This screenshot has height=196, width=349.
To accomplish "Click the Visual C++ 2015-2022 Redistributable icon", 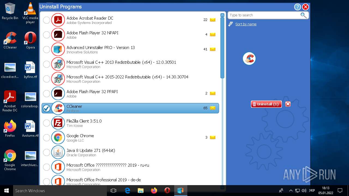I will click(58, 79).
